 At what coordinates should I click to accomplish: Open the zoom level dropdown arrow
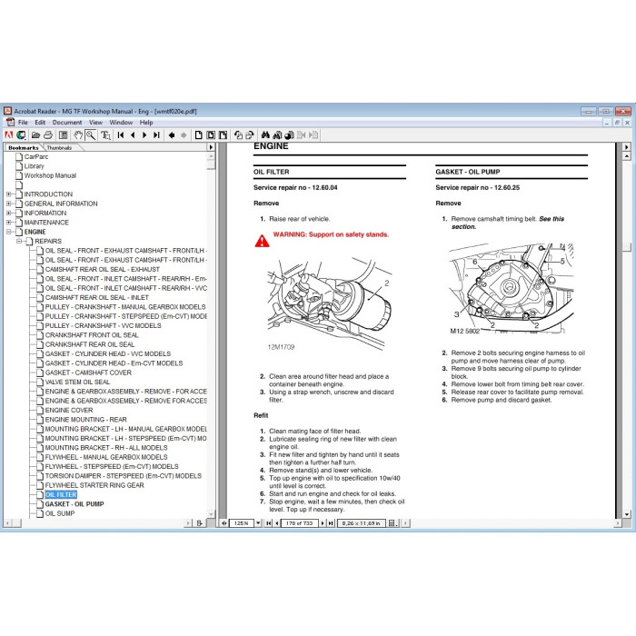tap(258, 523)
